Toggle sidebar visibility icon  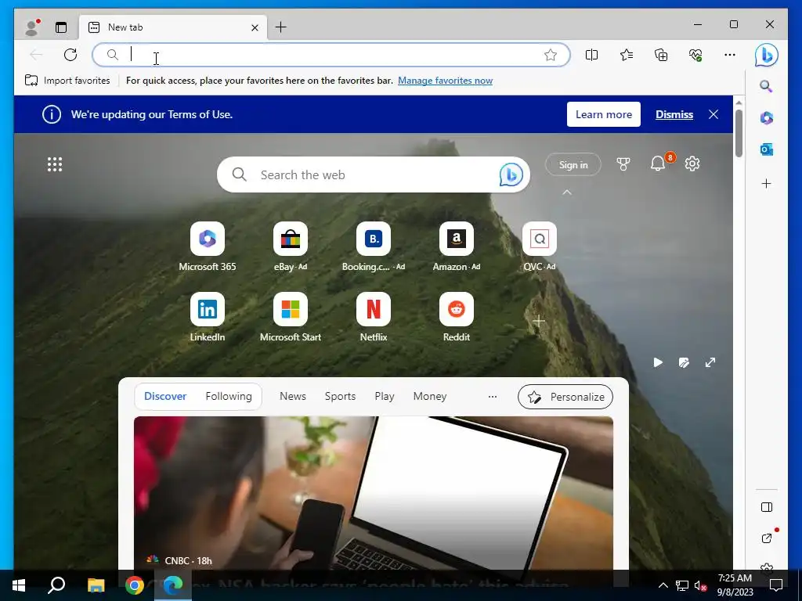pyautogui.click(x=766, y=507)
